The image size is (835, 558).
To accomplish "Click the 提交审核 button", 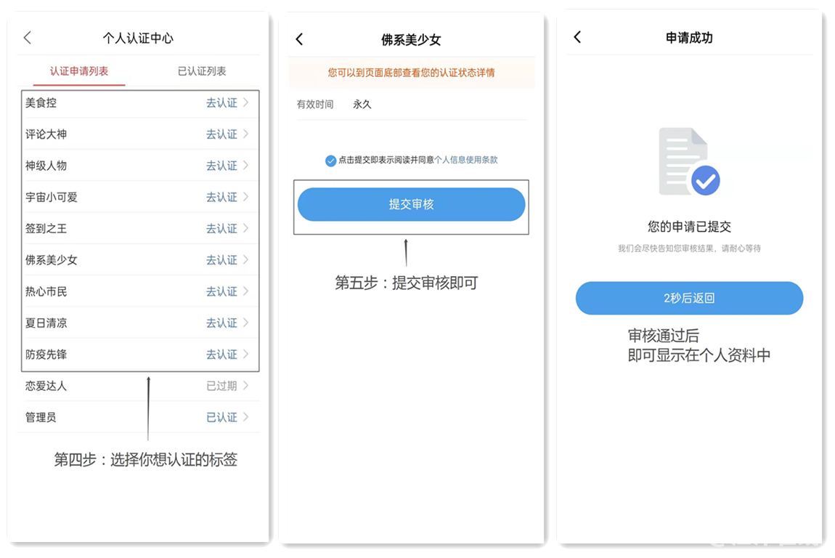I will 411,204.
